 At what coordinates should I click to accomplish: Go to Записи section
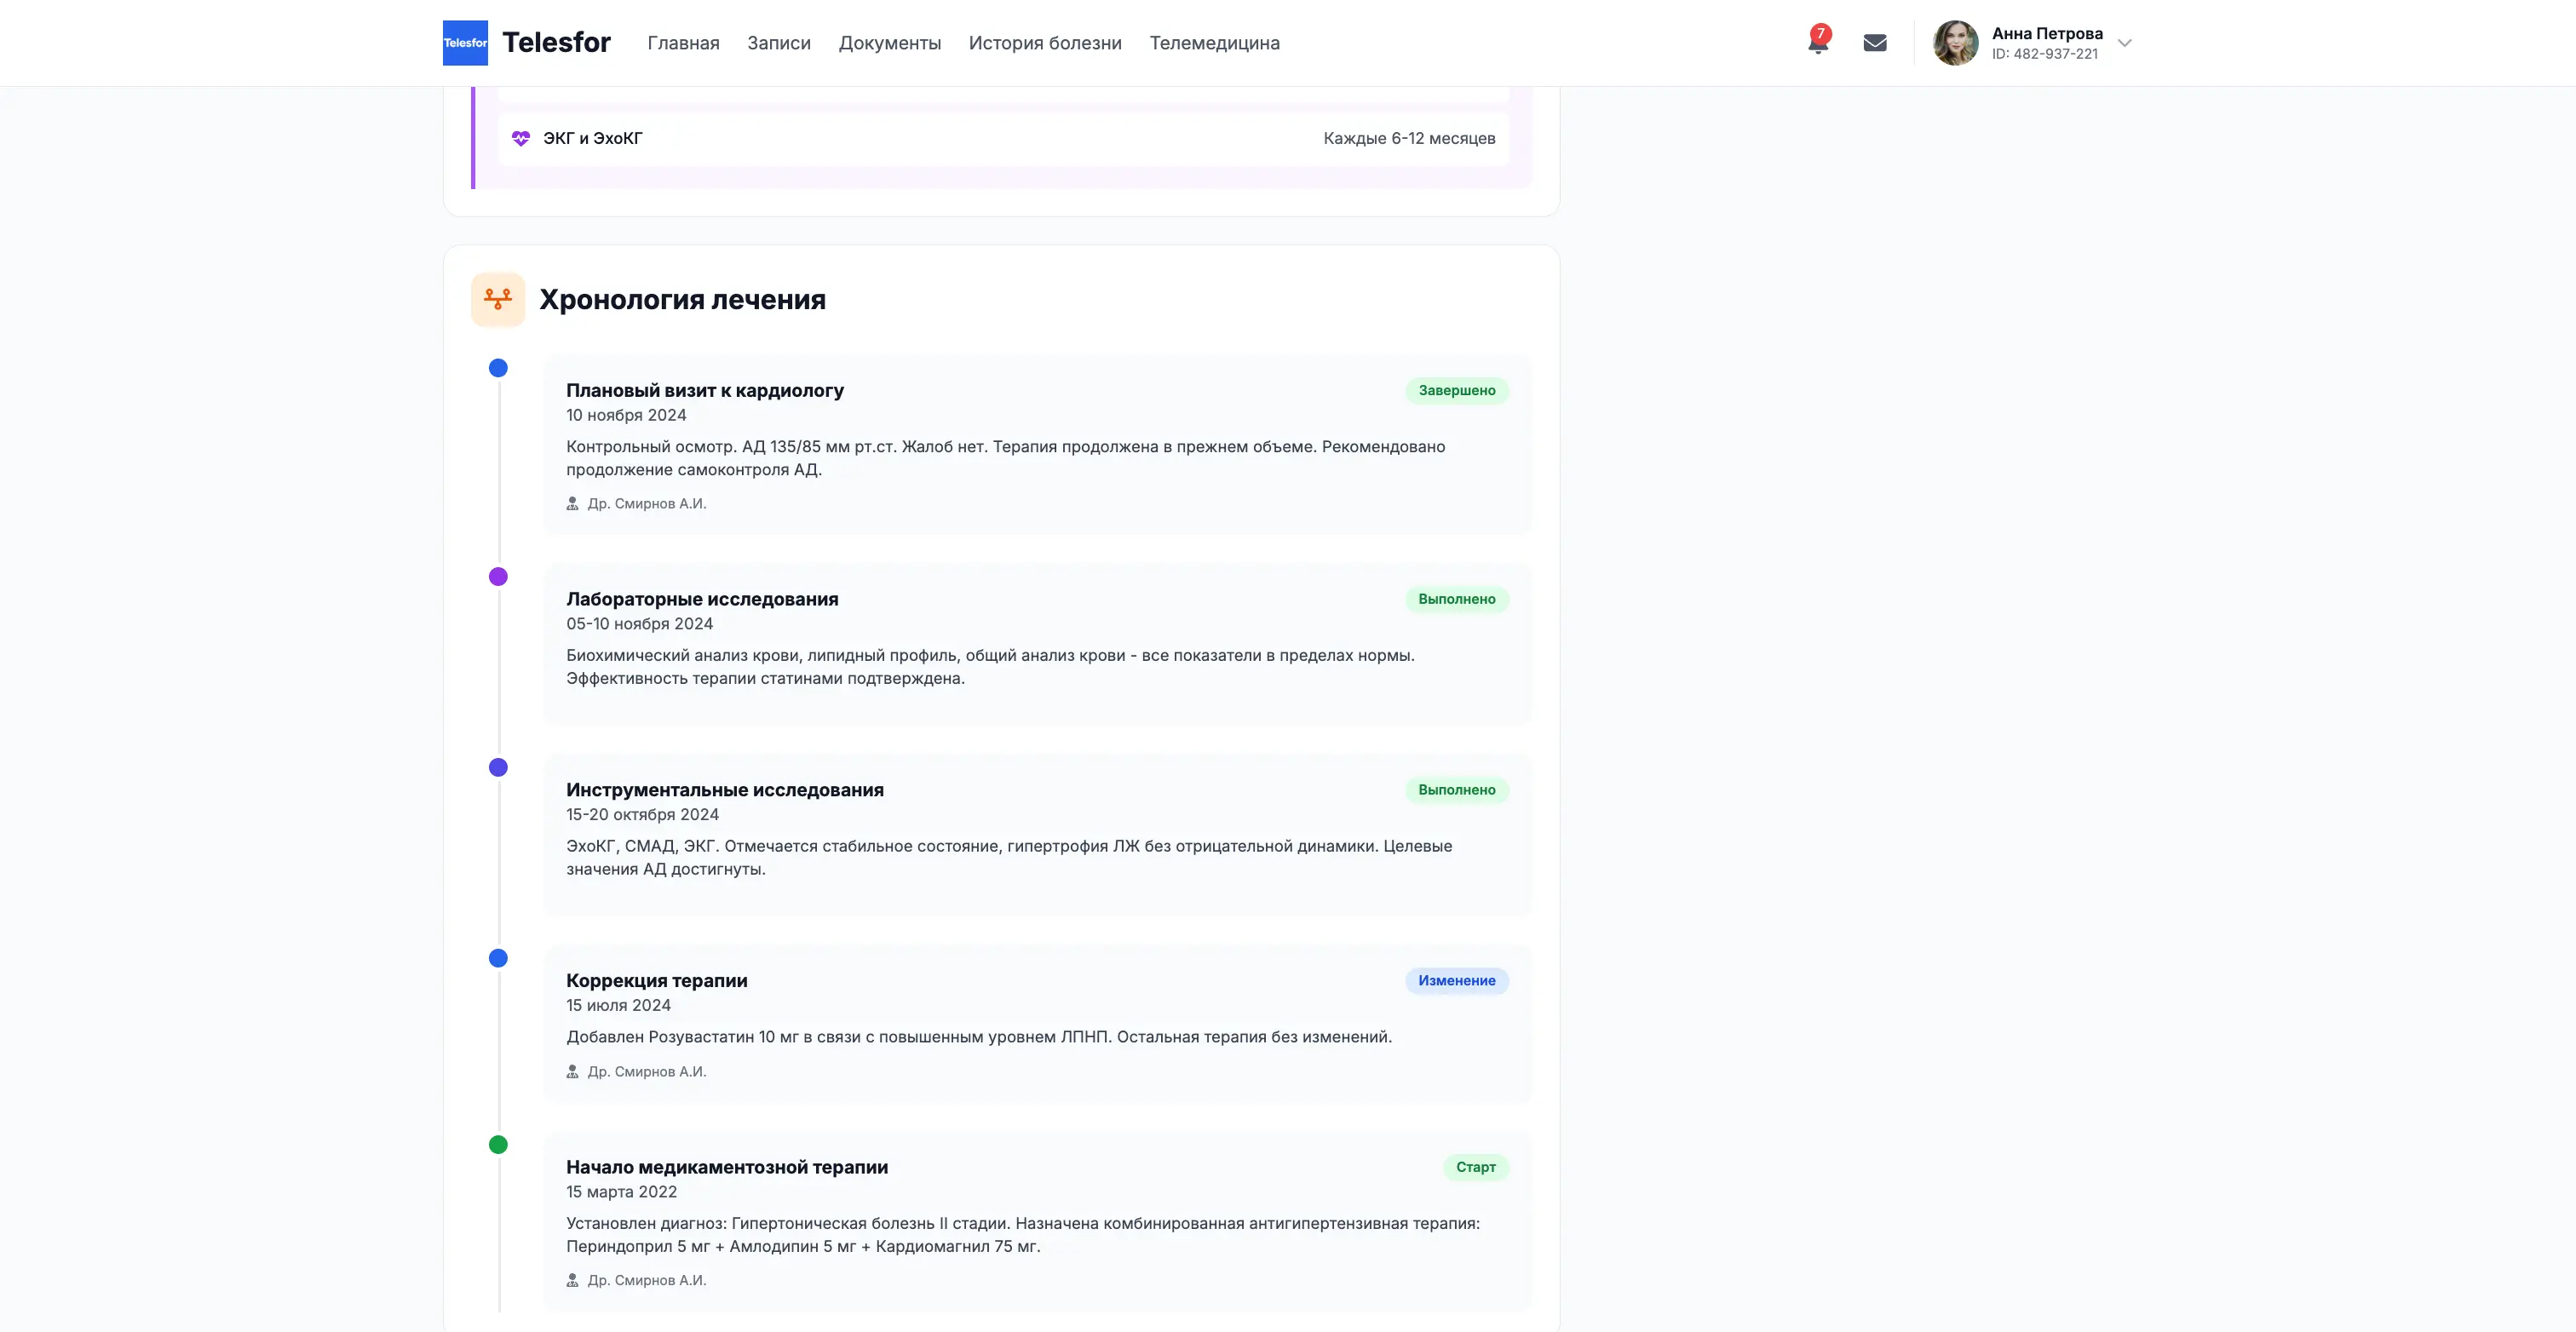[779, 43]
